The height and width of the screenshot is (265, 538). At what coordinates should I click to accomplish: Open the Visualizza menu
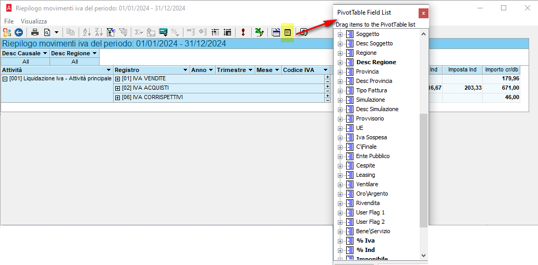click(x=33, y=21)
